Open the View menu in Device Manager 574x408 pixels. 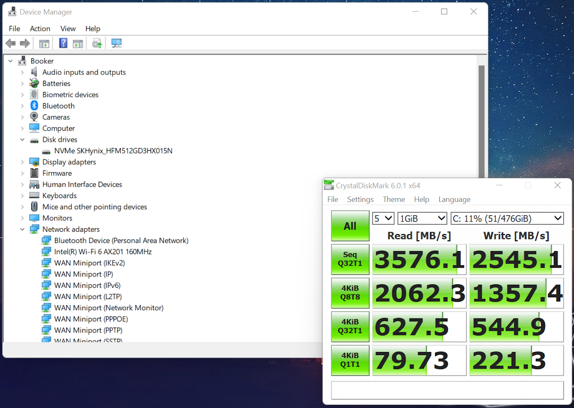click(68, 28)
